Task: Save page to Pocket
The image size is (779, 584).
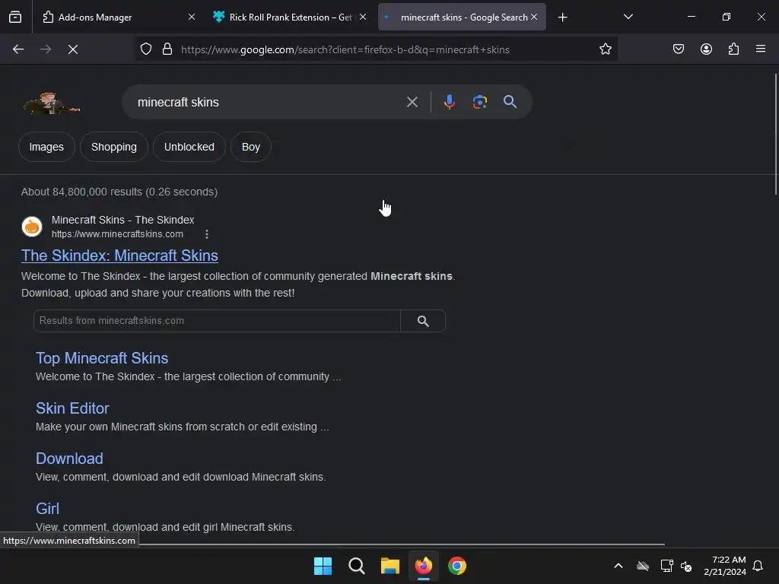Action: pyautogui.click(x=679, y=49)
